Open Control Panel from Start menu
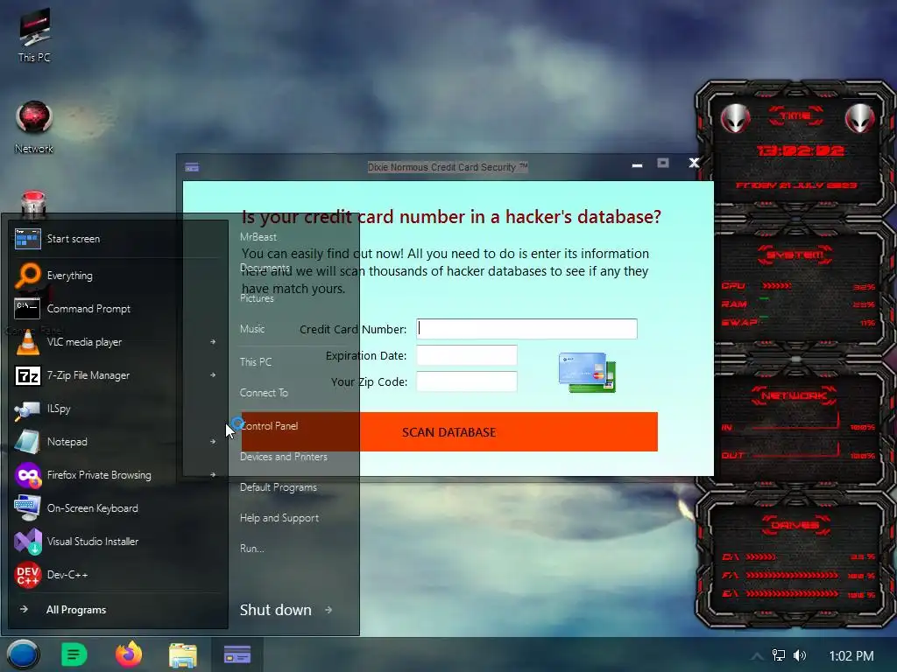 [269, 426]
